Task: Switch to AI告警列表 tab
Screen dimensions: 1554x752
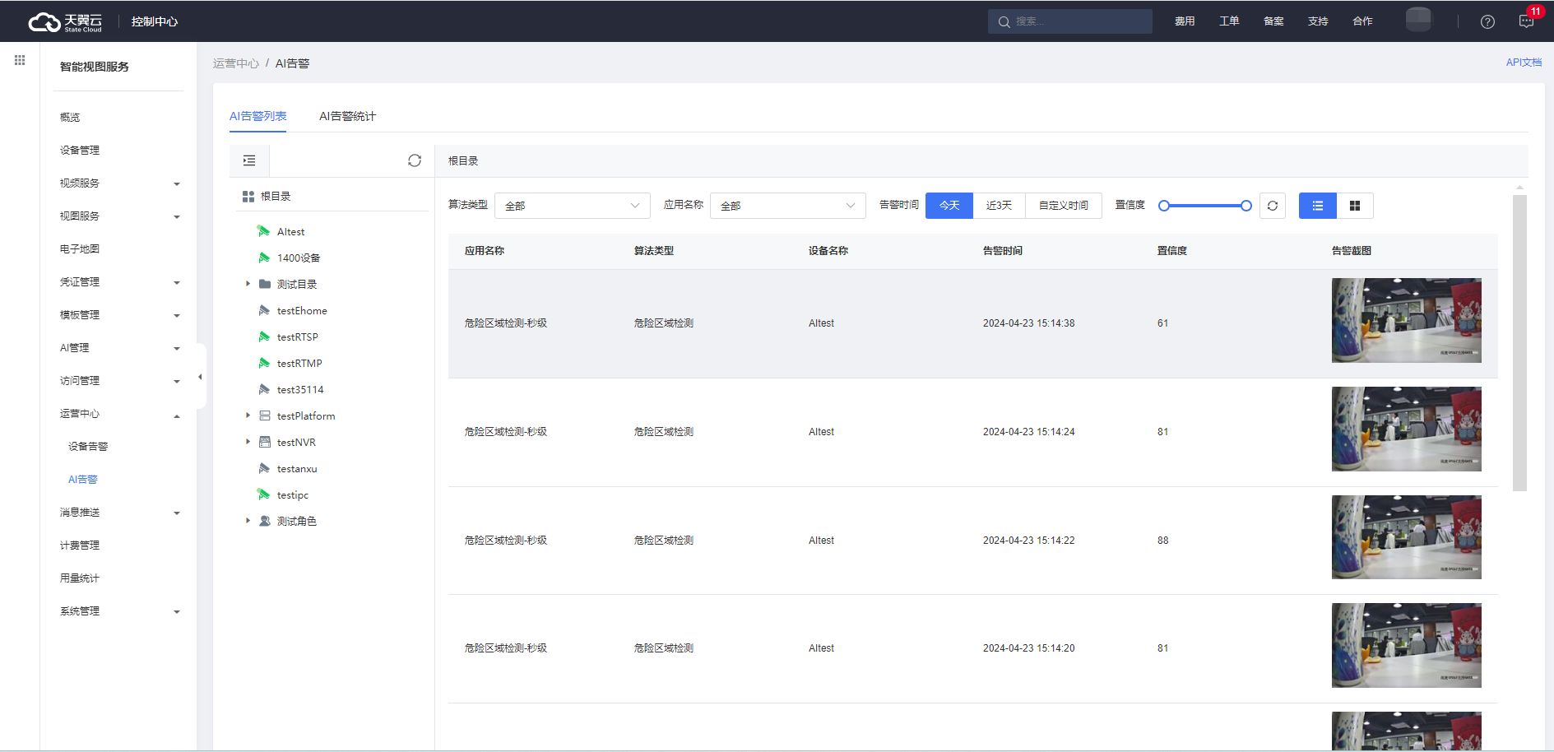Action: 258,116
